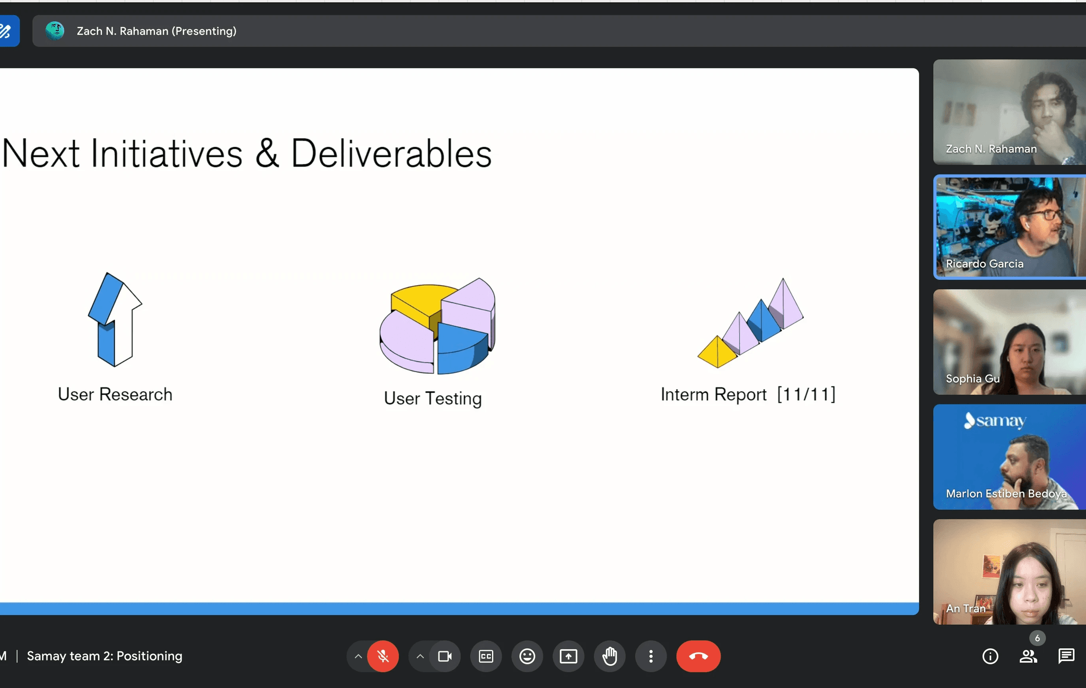Select Sophia Gu's video tile

click(x=1009, y=342)
